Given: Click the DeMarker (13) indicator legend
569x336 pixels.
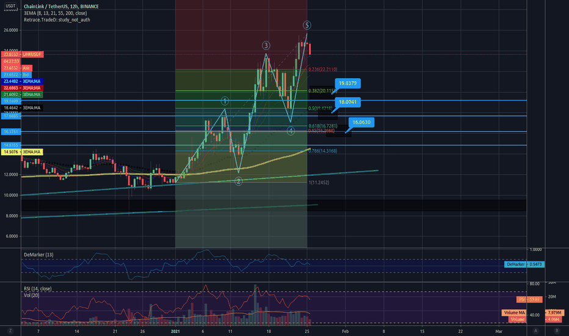Looking at the screenshot, I should [x=38, y=255].
